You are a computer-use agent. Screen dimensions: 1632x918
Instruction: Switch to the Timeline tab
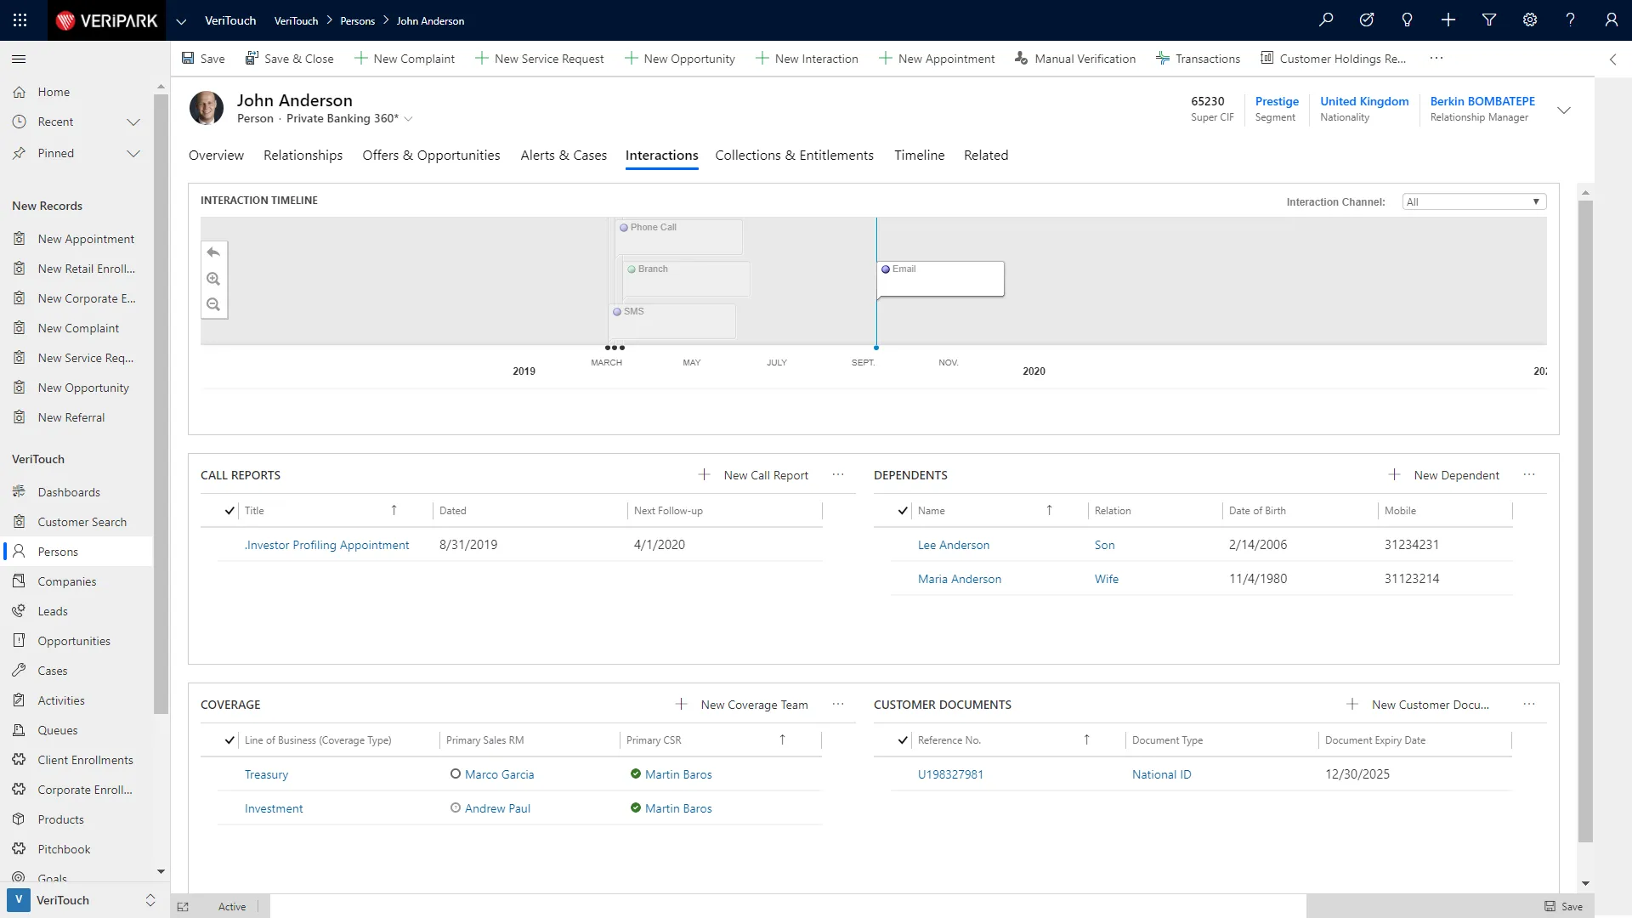point(919,155)
